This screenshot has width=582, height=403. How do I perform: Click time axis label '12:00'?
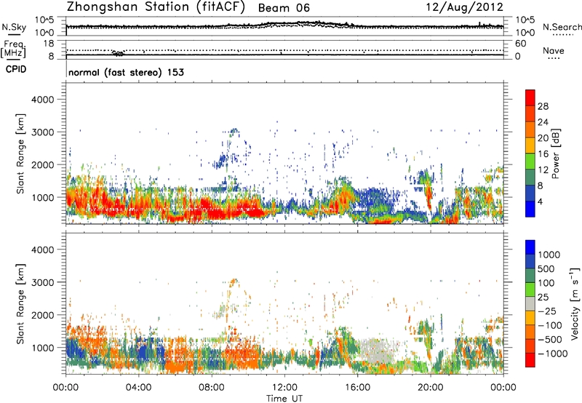click(x=284, y=388)
